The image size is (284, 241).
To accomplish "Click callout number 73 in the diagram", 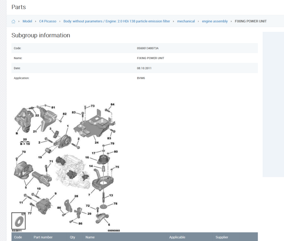I will [93, 106].
